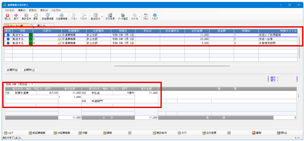The image size is (304, 141).
Task: Open the folder icon in 仕訳ID 3 cell
Action: pos(59,43)
